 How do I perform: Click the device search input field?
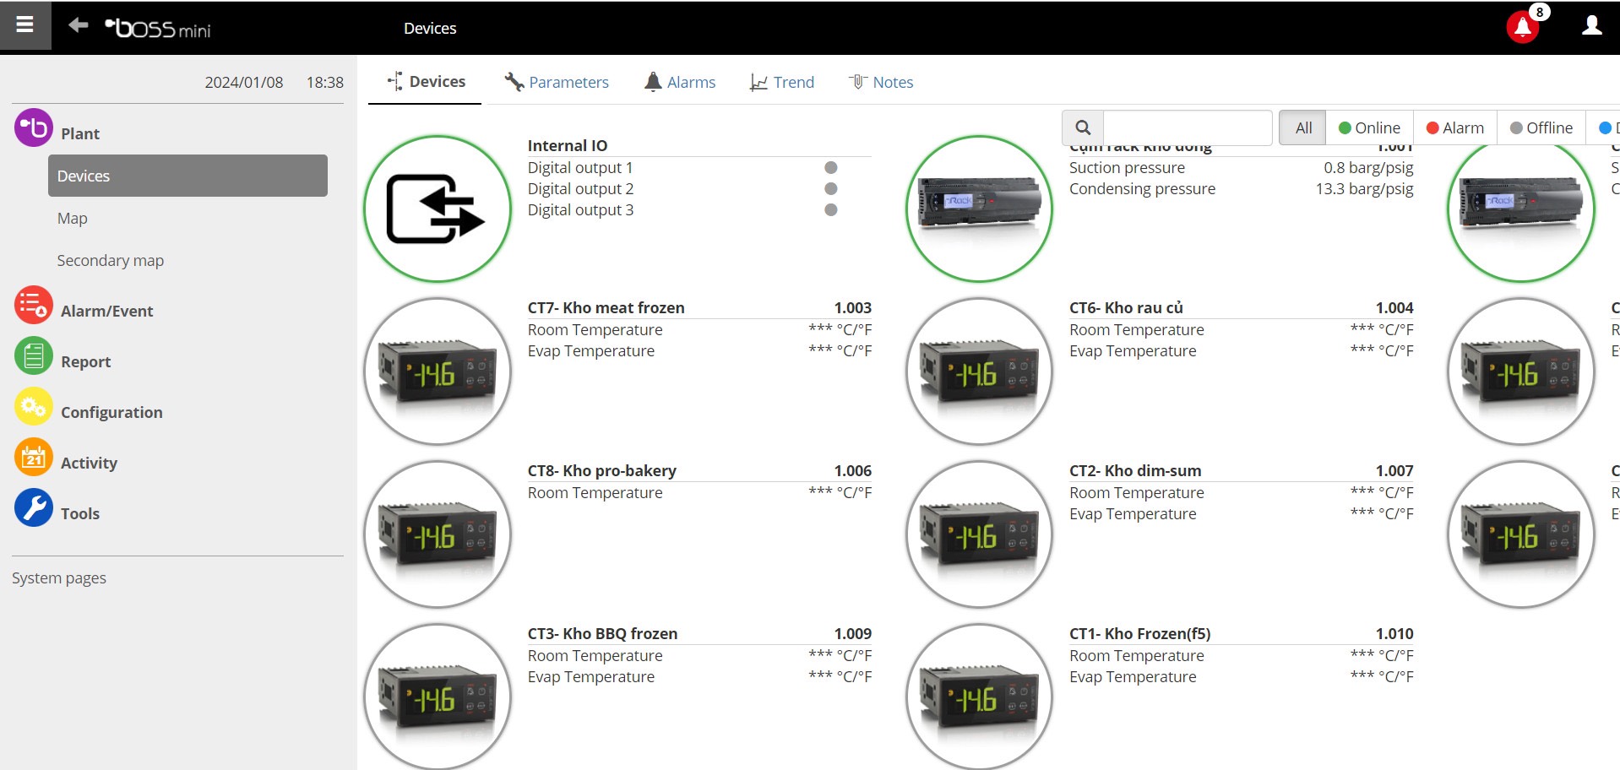pyautogui.click(x=1187, y=128)
